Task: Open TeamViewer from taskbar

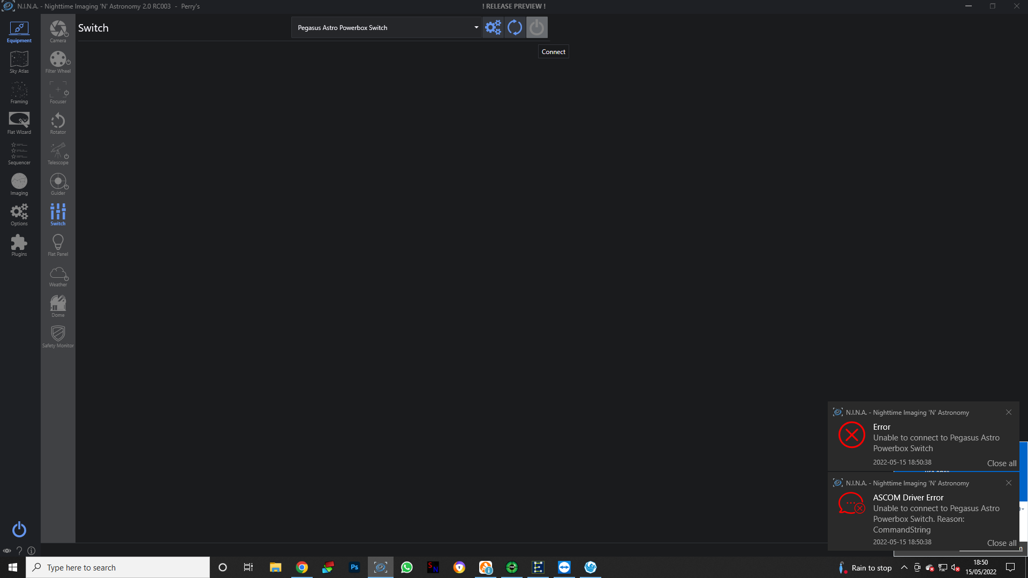Action: click(x=564, y=567)
